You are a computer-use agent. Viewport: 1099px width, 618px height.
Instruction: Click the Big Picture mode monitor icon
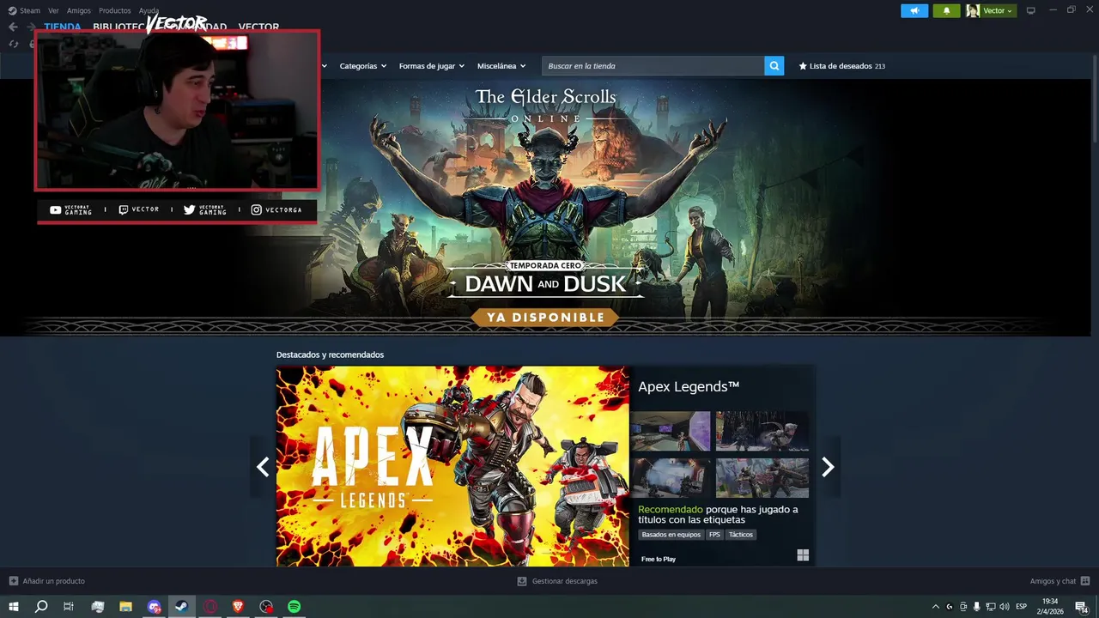[x=1031, y=10]
